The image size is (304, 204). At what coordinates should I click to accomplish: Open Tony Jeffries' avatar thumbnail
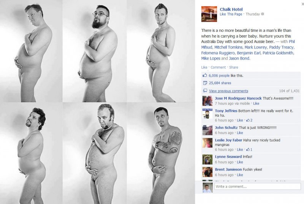[207, 114]
